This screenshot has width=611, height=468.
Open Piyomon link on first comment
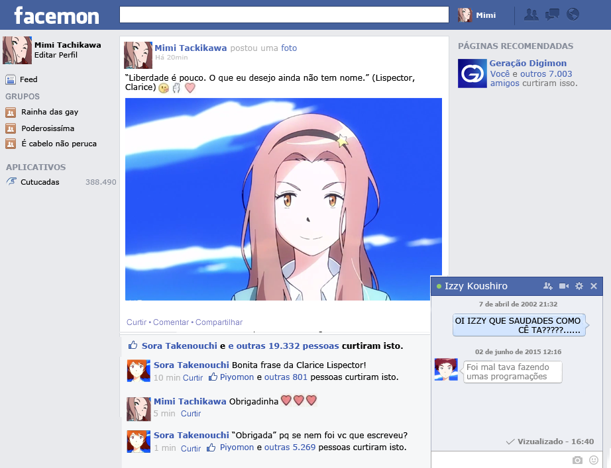pos(237,377)
